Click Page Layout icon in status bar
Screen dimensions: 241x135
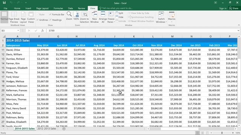[203, 133]
